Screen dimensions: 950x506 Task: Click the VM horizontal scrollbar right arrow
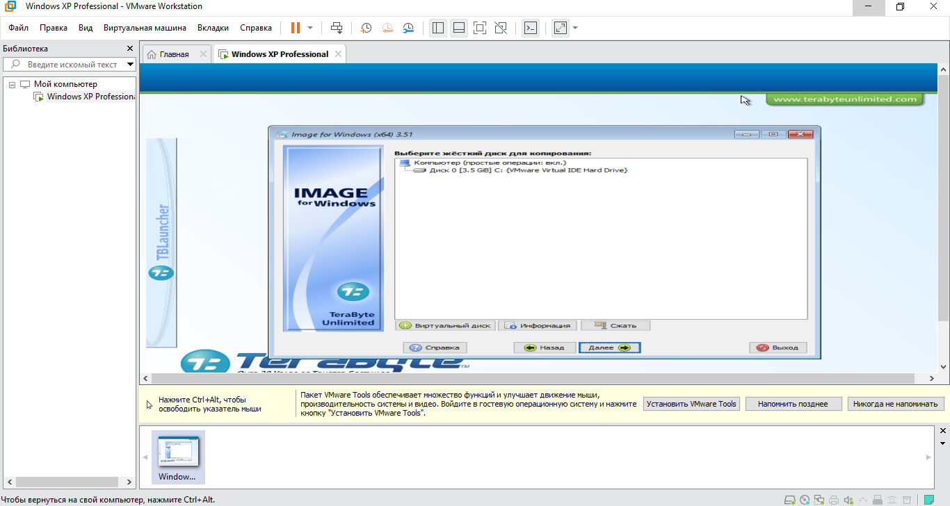click(x=932, y=379)
